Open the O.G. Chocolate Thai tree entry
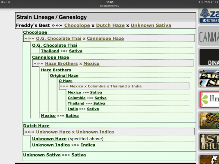219x164 pixels. point(55,46)
